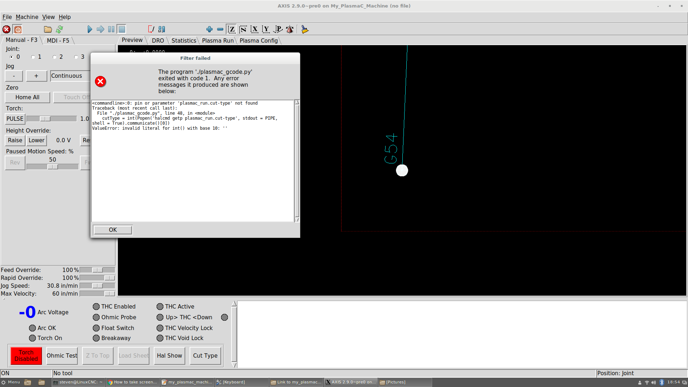The width and height of the screenshot is (688, 387).
Task: Select the Y front view
Action: pyautogui.click(x=266, y=29)
